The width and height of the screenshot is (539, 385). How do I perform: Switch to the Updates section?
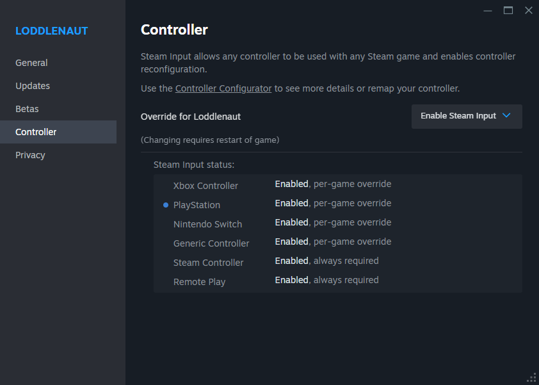tap(33, 86)
